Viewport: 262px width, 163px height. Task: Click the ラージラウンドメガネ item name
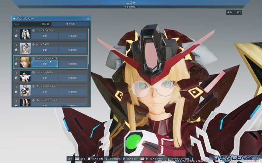pos(47,58)
